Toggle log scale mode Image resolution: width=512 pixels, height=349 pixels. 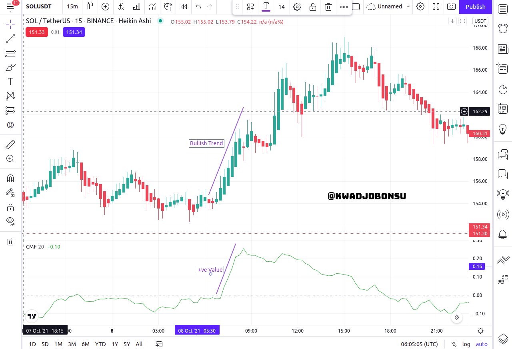(466, 344)
